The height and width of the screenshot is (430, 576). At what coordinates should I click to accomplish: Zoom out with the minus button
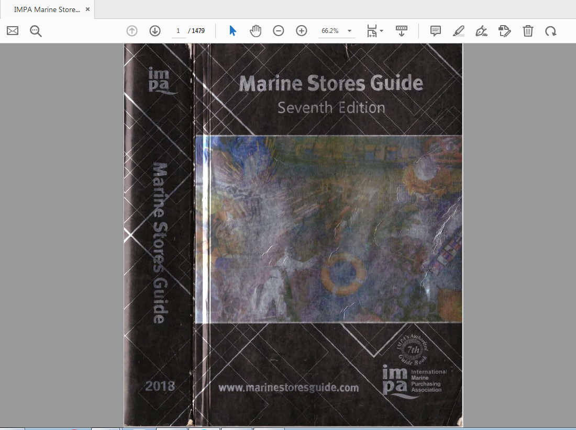coord(279,31)
